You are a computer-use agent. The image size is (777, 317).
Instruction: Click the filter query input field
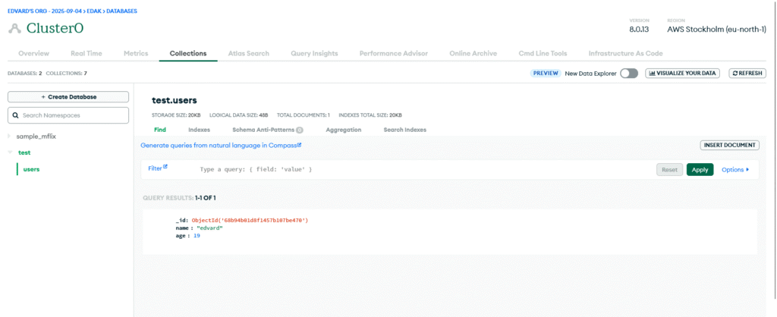[417, 170]
